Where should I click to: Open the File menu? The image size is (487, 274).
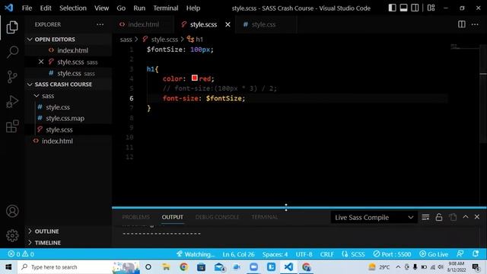point(27,8)
